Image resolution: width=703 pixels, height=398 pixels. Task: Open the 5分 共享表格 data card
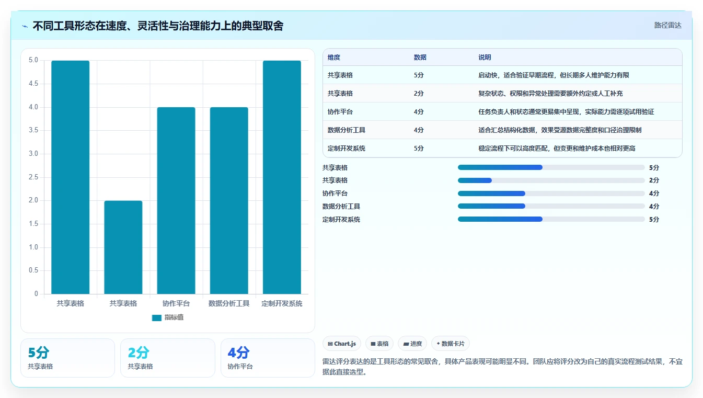(67, 358)
